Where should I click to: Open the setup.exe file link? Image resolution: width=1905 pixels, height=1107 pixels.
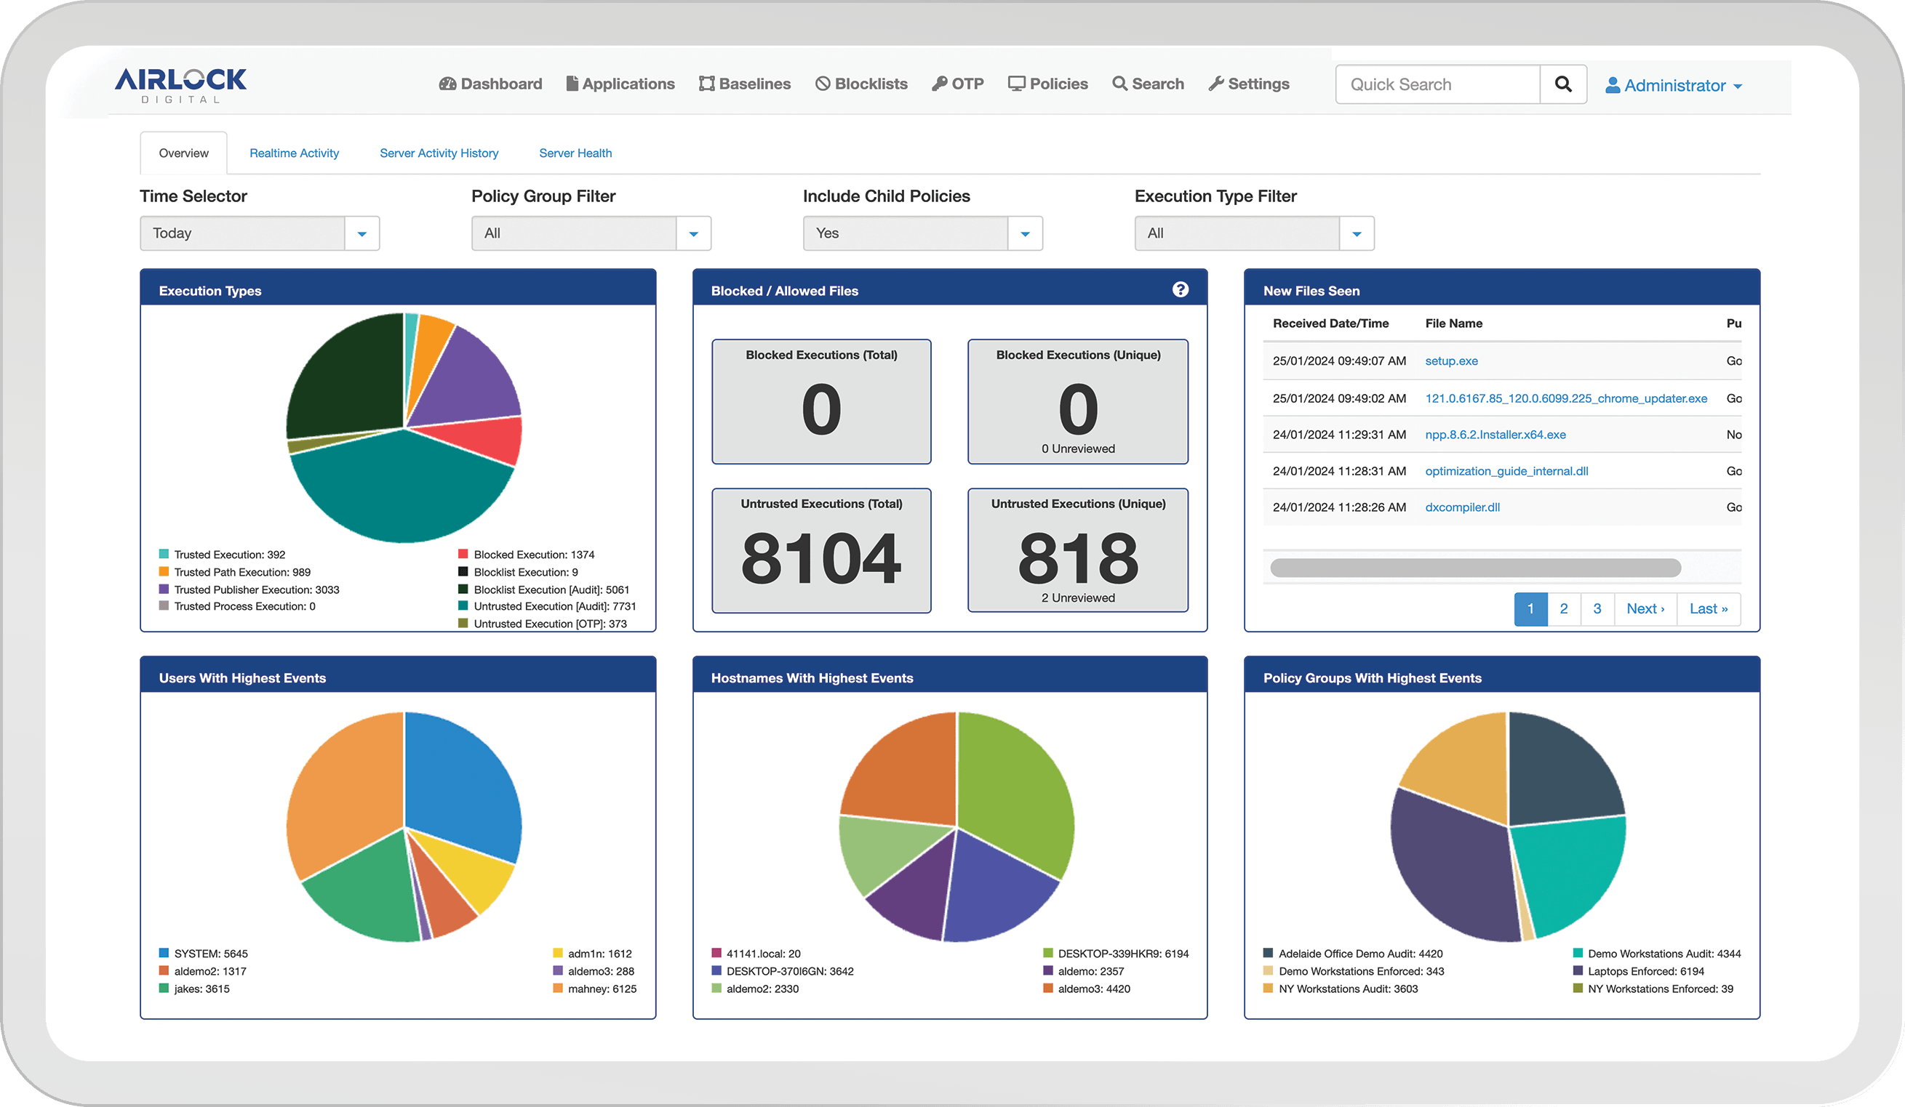tap(1450, 361)
